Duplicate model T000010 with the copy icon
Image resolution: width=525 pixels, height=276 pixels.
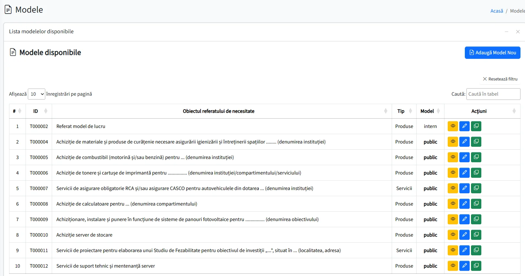click(476, 235)
